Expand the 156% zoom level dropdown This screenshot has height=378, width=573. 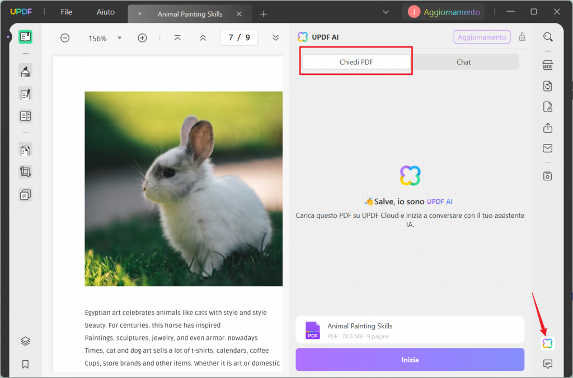click(x=119, y=38)
